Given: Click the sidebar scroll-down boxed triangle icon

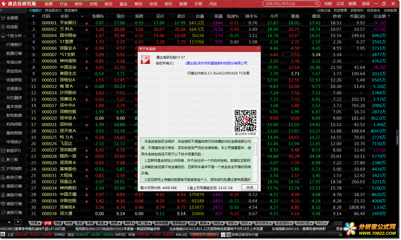Looking at the screenshot, I should (x=18, y=222).
